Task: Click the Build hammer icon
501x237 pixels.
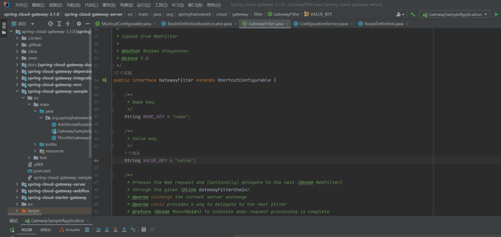Action: (x=413, y=14)
